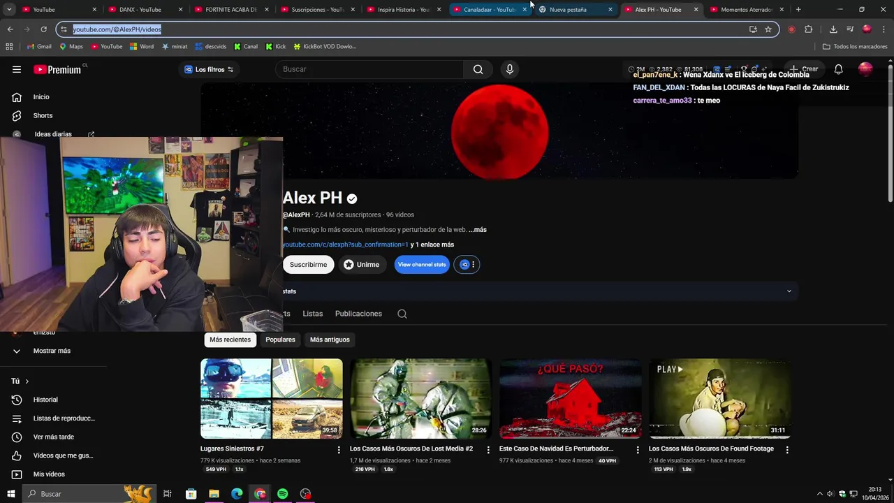Viewport: 894px width, 503px height.
Task: Expand the Tú section chevron
Action: (x=27, y=381)
